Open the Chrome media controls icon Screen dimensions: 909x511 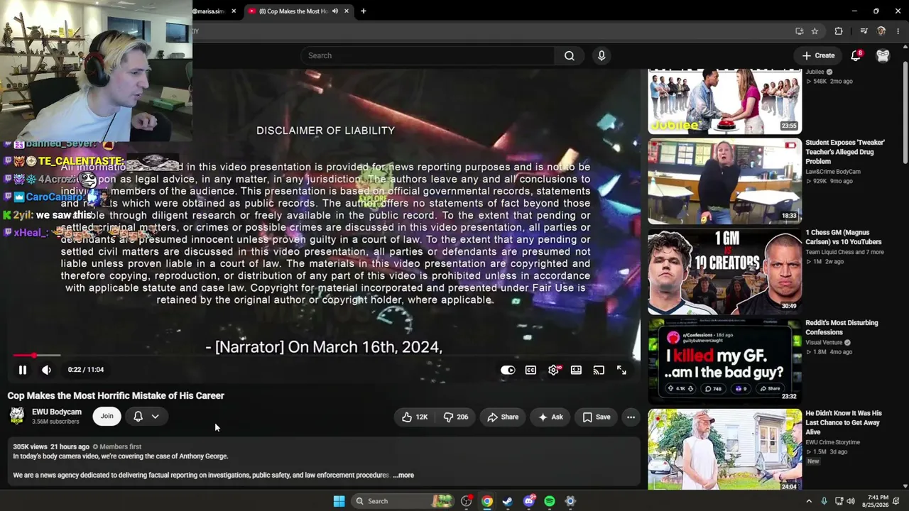(864, 31)
